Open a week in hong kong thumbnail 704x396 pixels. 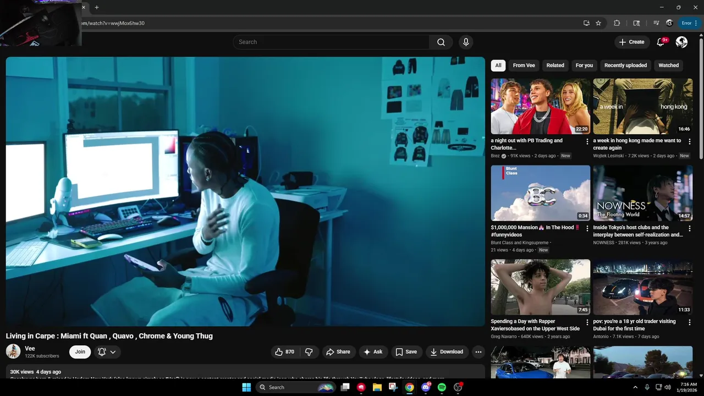pyautogui.click(x=643, y=106)
